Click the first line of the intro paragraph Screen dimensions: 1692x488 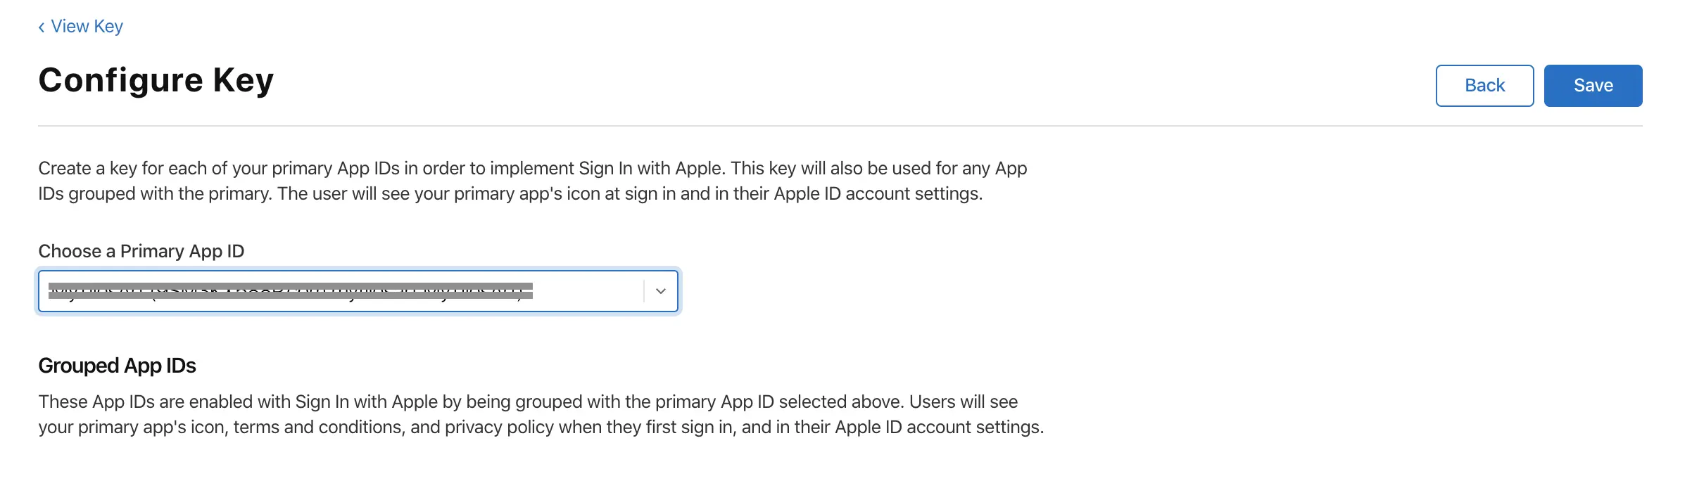(532, 169)
